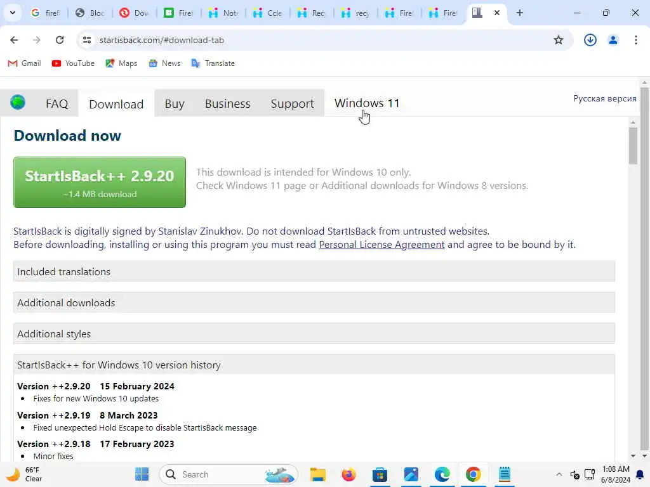Screen dimensions: 650x487
Task: Close the active StartIsBack tab
Action: 496,13
